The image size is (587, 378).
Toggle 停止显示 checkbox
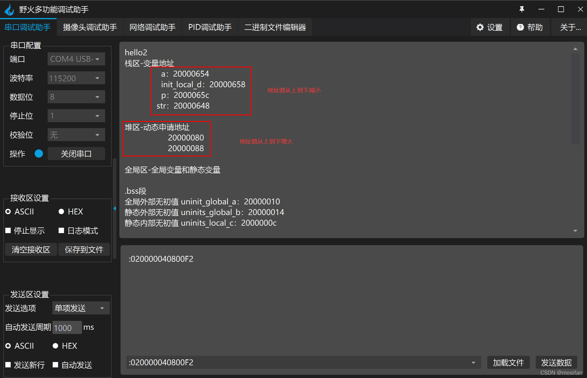coord(25,230)
